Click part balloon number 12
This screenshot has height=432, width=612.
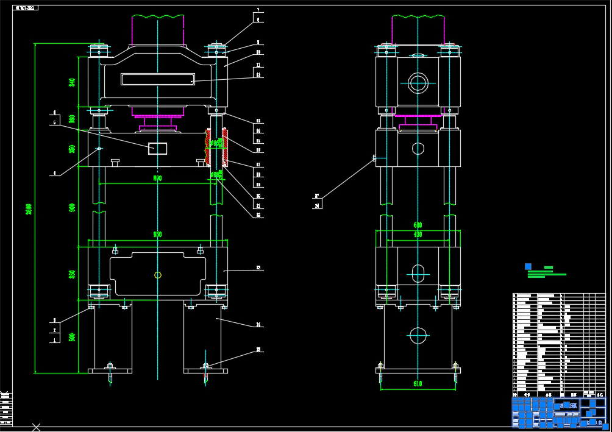click(258, 75)
